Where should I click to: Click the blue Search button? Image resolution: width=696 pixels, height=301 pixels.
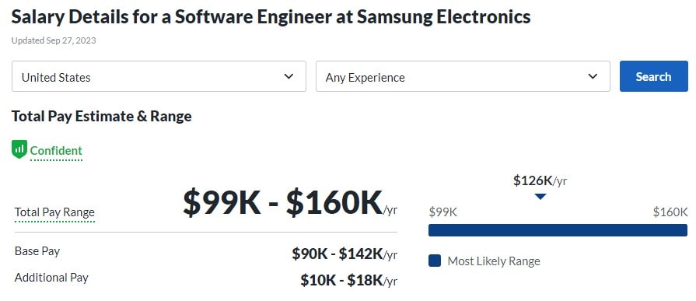[654, 76]
